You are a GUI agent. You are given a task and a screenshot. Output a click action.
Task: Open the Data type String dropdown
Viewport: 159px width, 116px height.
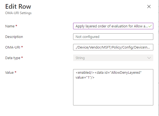[113, 58]
